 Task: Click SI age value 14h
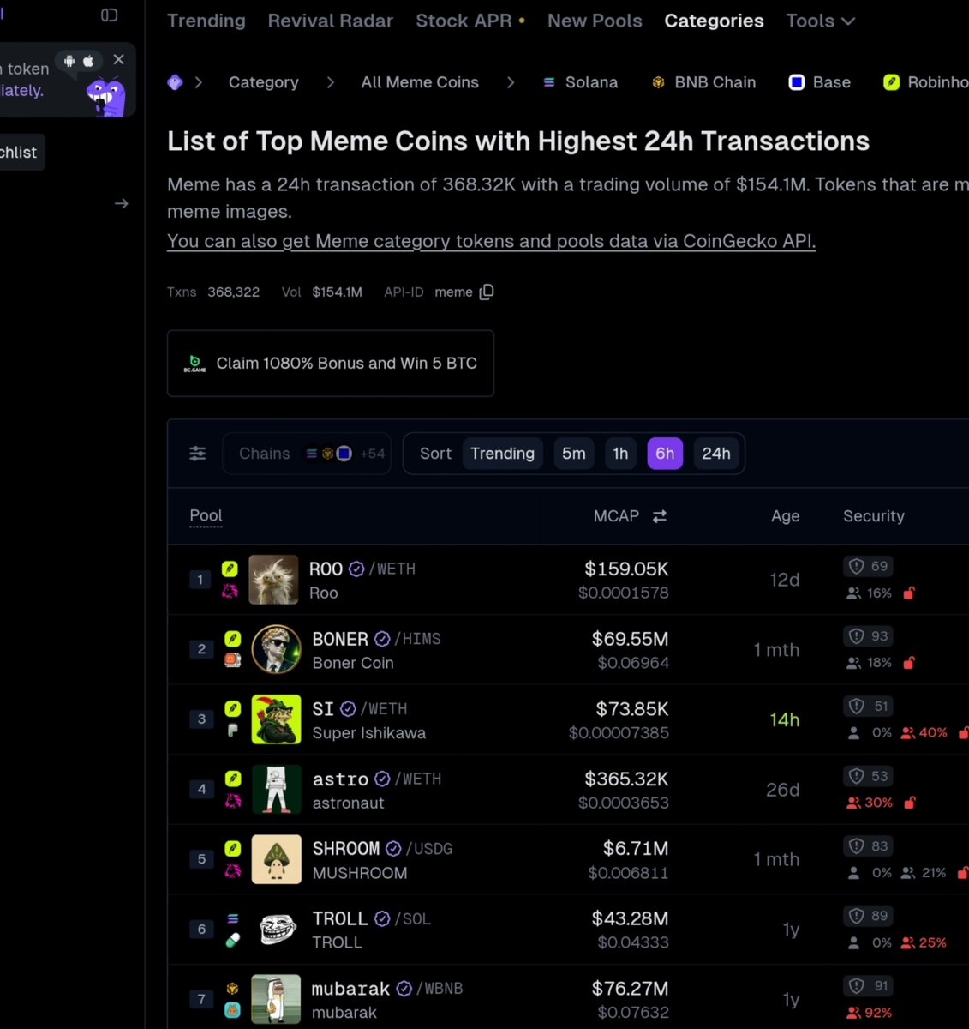784,719
